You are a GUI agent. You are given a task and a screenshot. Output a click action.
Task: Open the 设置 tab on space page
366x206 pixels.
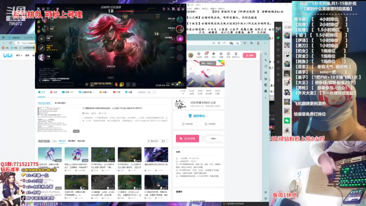[129, 92]
